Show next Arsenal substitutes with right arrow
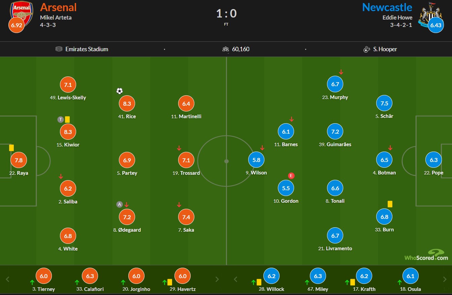The height and width of the screenshot is (295, 452). [217, 279]
